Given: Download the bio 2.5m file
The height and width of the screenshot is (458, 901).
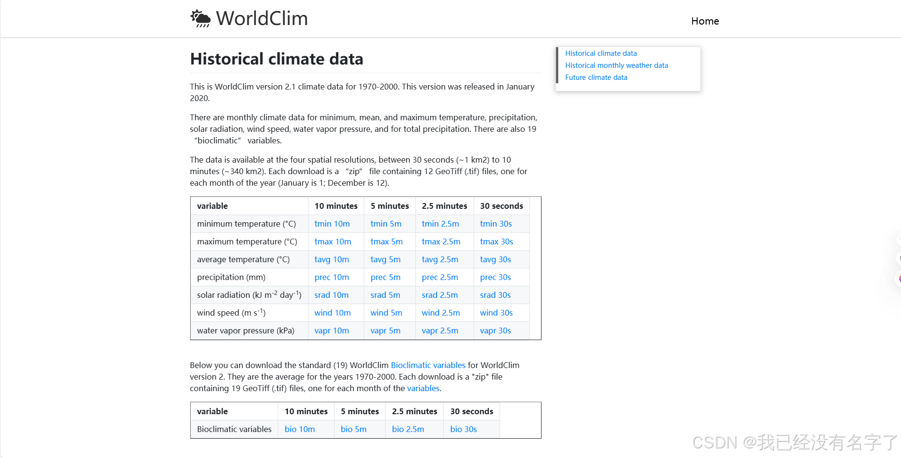Looking at the screenshot, I should click(x=408, y=429).
